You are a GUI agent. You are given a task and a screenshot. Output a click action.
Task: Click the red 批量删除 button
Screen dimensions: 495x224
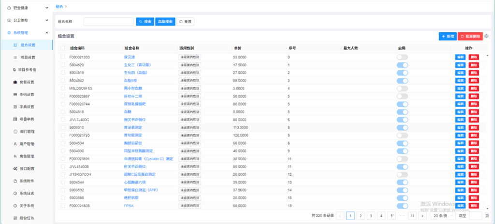point(470,36)
